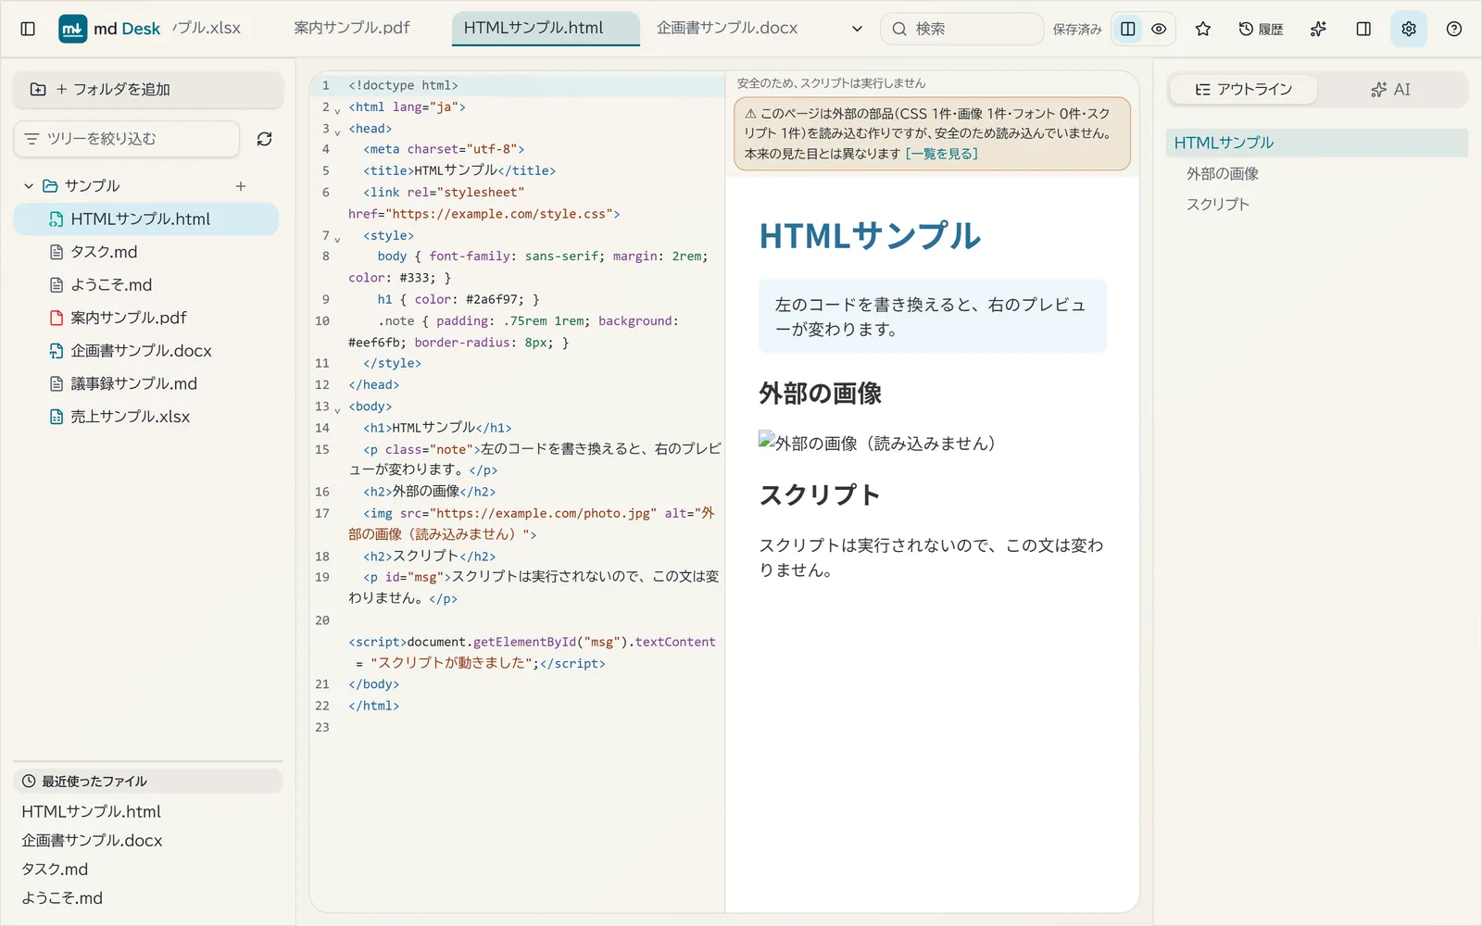1482x926 pixels.
Task: Open タスク.md in the file tree
Action: pos(146,252)
